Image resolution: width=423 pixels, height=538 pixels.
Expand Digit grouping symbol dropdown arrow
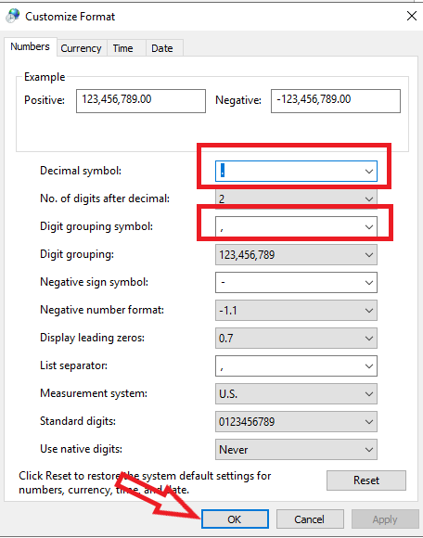click(x=369, y=227)
